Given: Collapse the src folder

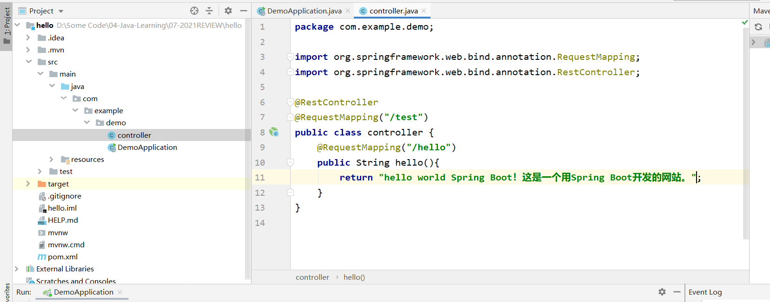Looking at the screenshot, I should [28, 62].
